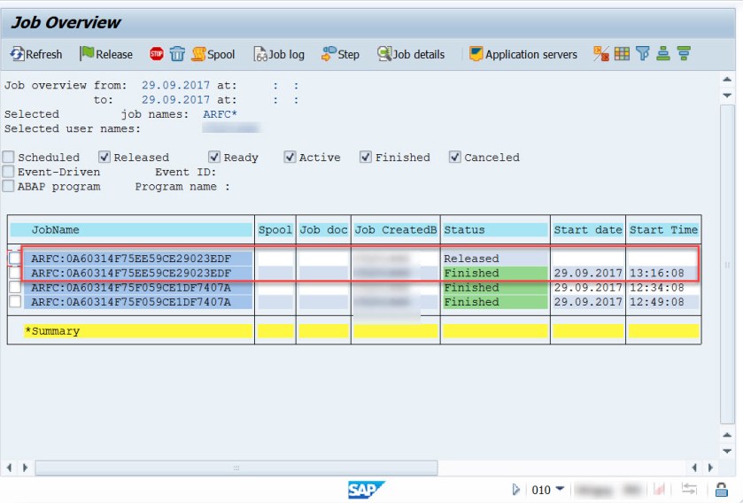Toggle the Event-Driven checkbox

8,171
